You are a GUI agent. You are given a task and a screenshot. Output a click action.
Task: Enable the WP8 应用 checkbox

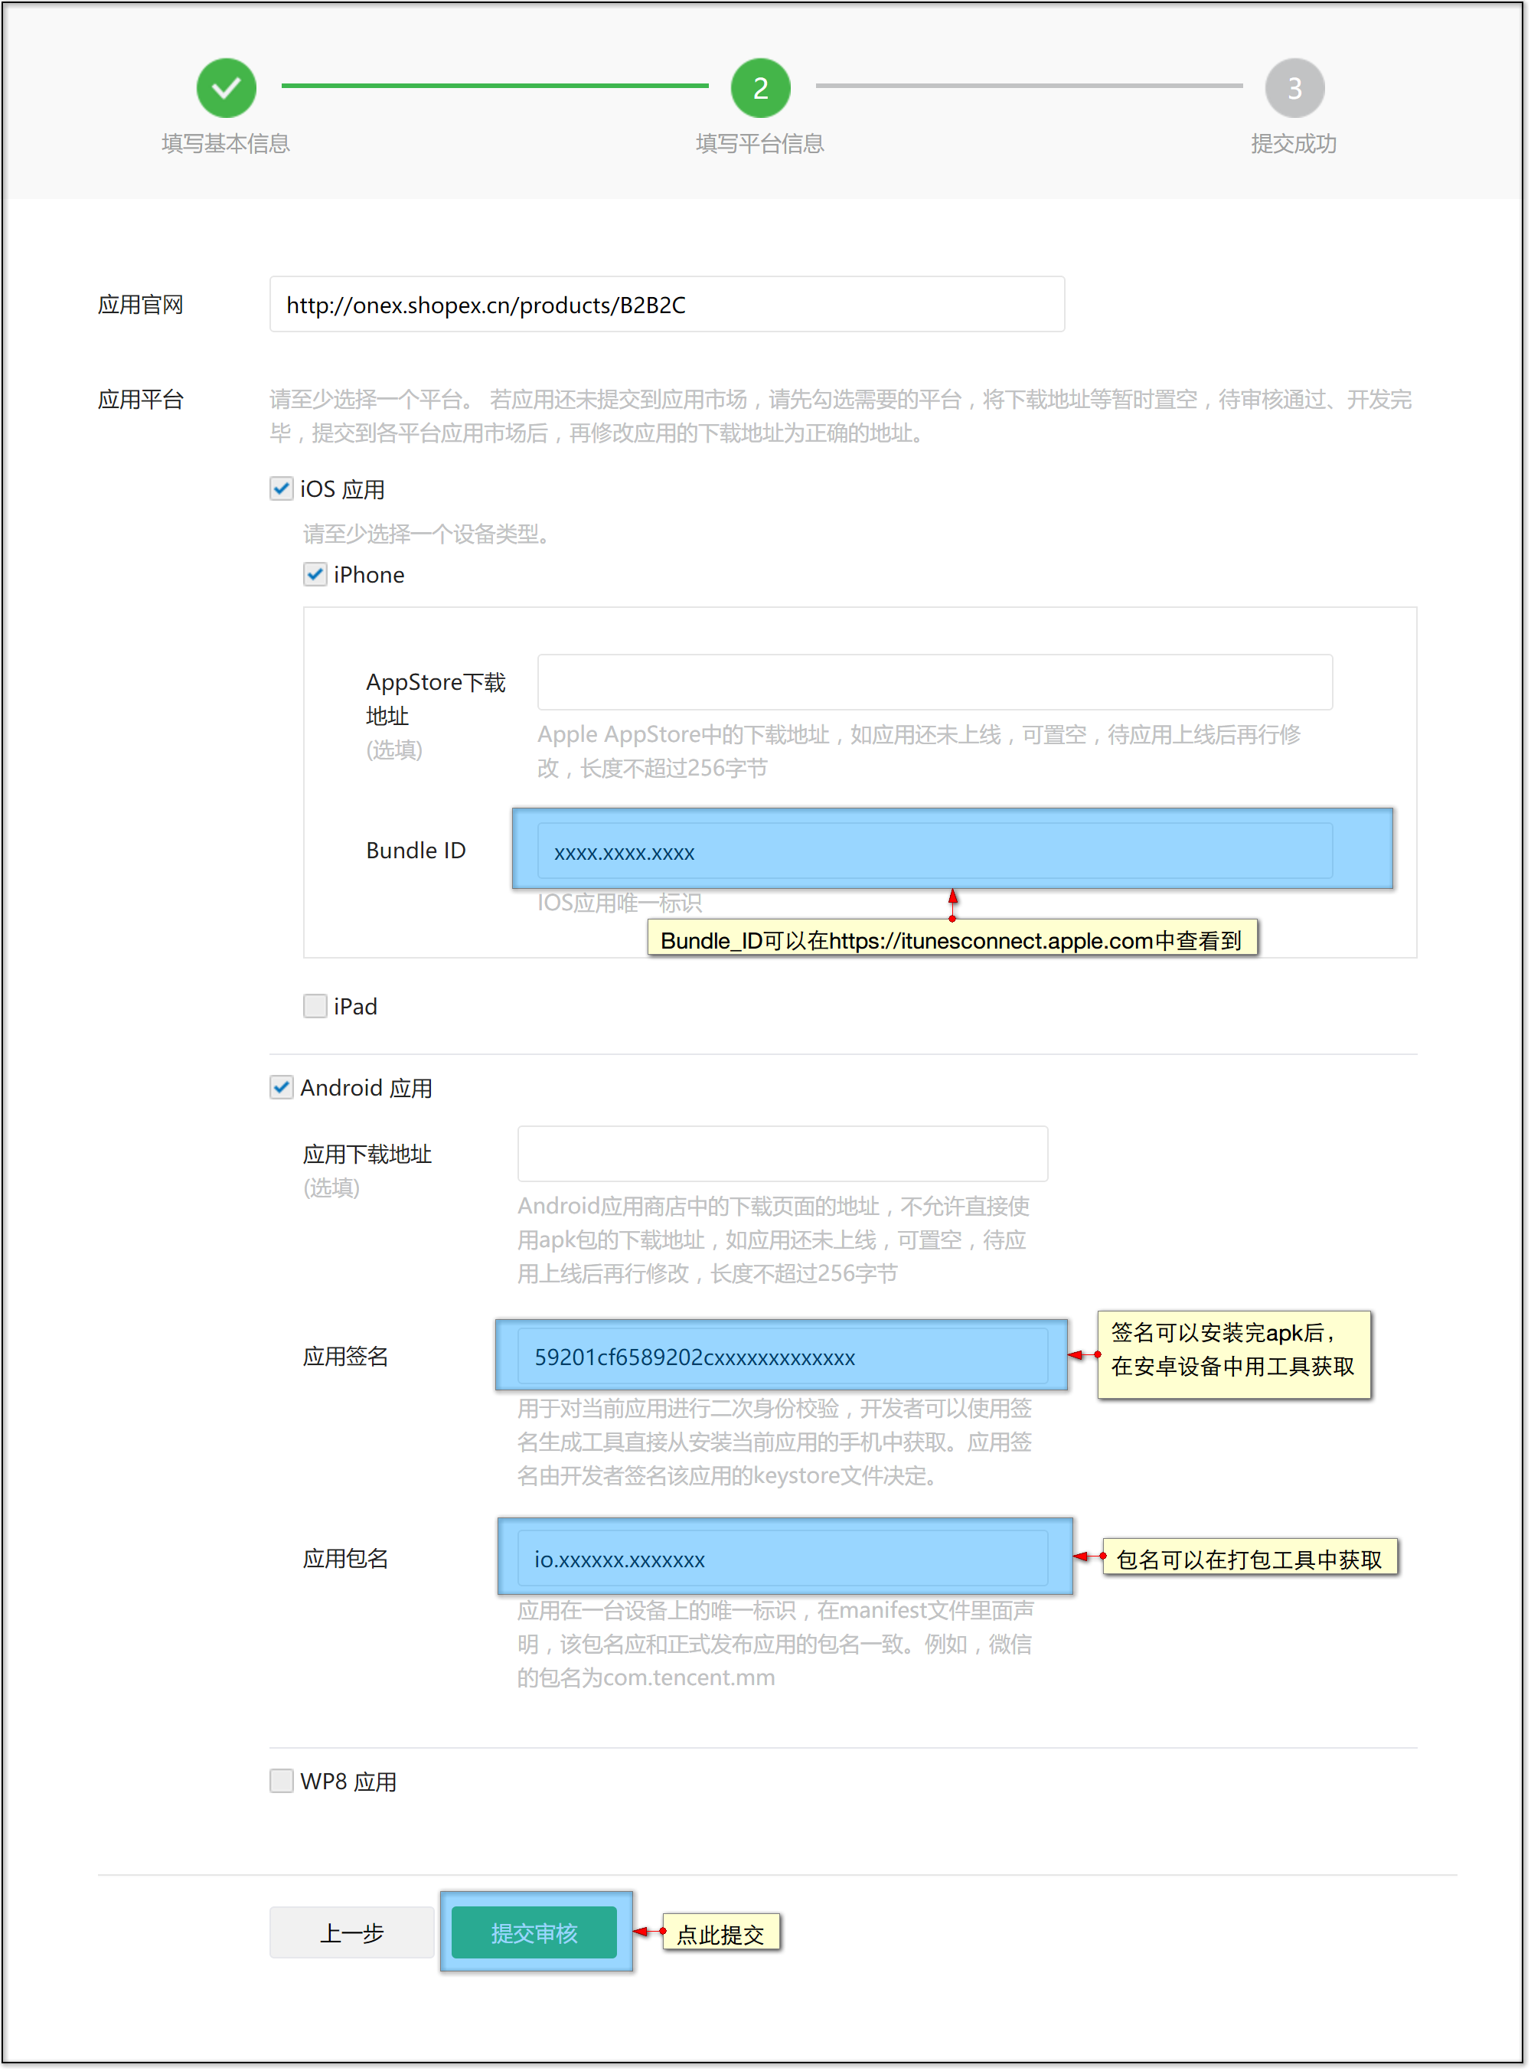click(282, 1781)
